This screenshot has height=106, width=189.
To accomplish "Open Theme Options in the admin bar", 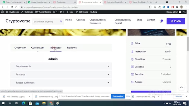I will (43, 12).
